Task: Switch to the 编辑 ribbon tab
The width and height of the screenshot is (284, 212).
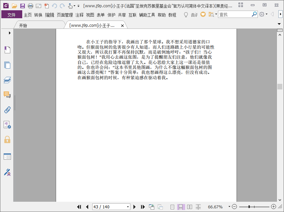Action: [50, 15]
